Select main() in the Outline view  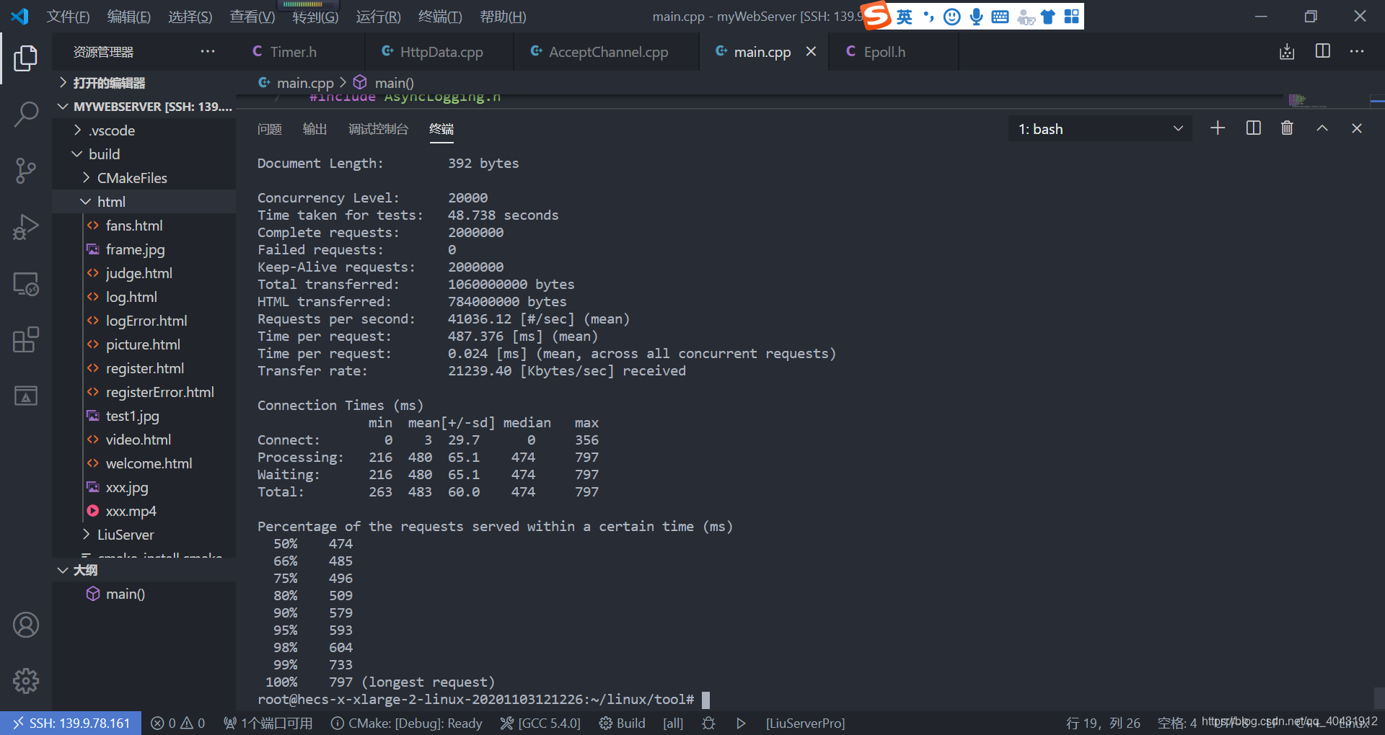[144, 594]
